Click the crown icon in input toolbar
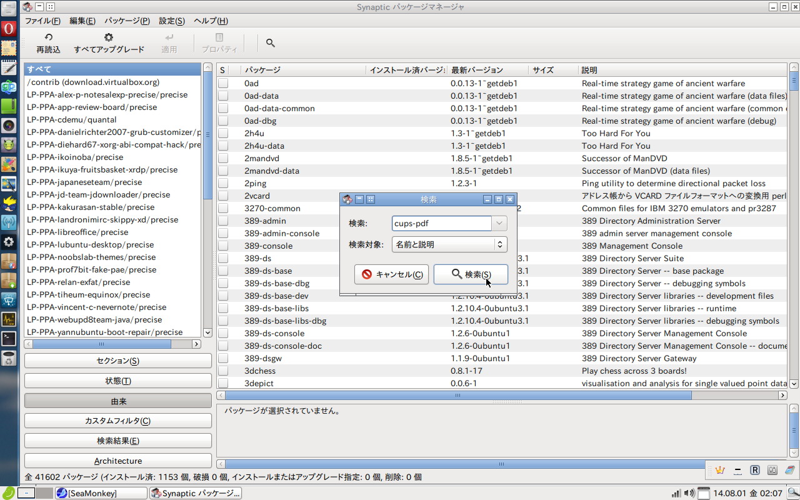Screen dimensions: 800x500 [x=720, y=470]
